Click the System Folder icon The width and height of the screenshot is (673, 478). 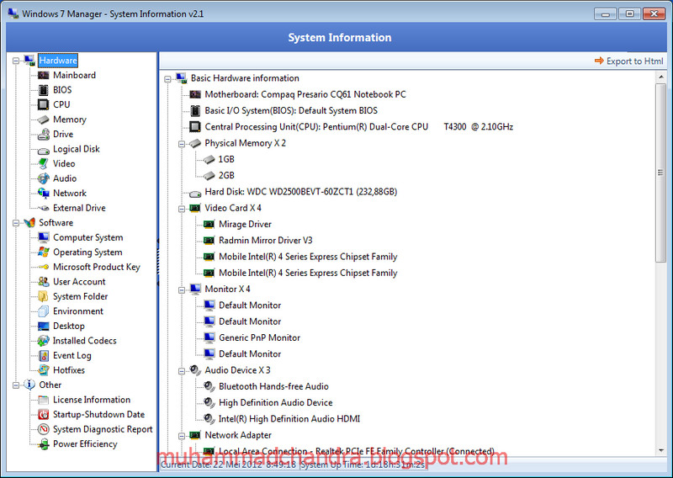click(x=44, y=296)
